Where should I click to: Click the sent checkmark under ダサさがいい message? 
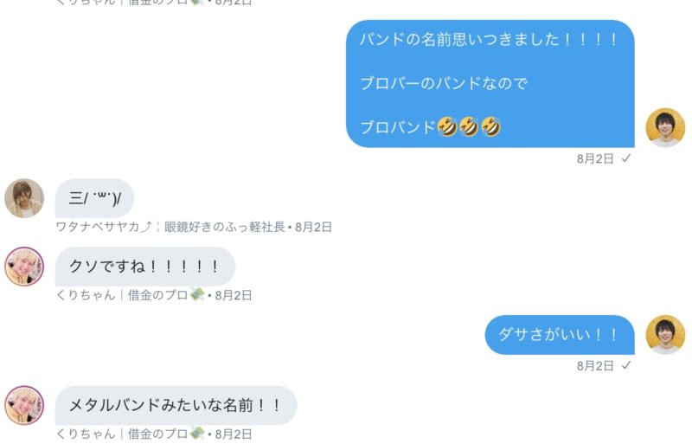(x=626, y=365)
